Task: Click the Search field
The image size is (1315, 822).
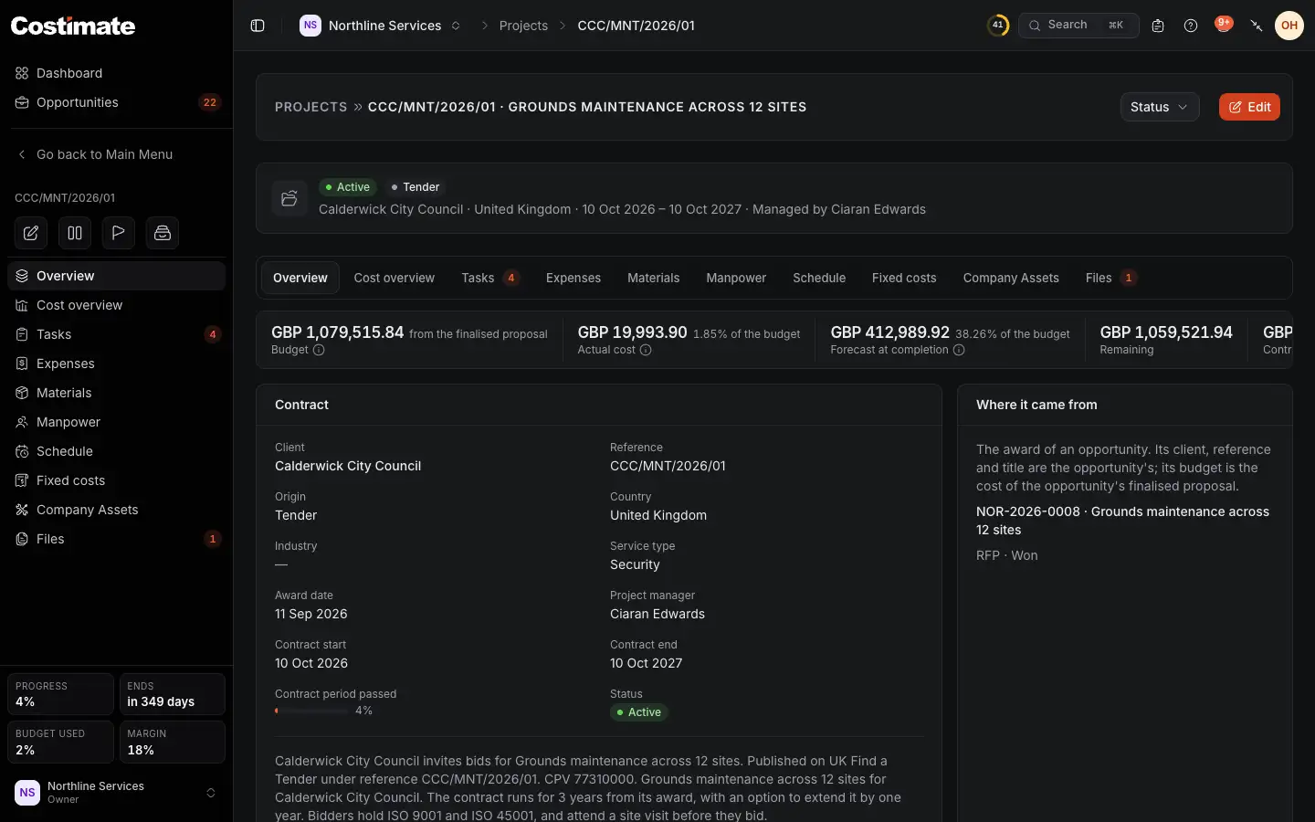Action: (1078, 26)
